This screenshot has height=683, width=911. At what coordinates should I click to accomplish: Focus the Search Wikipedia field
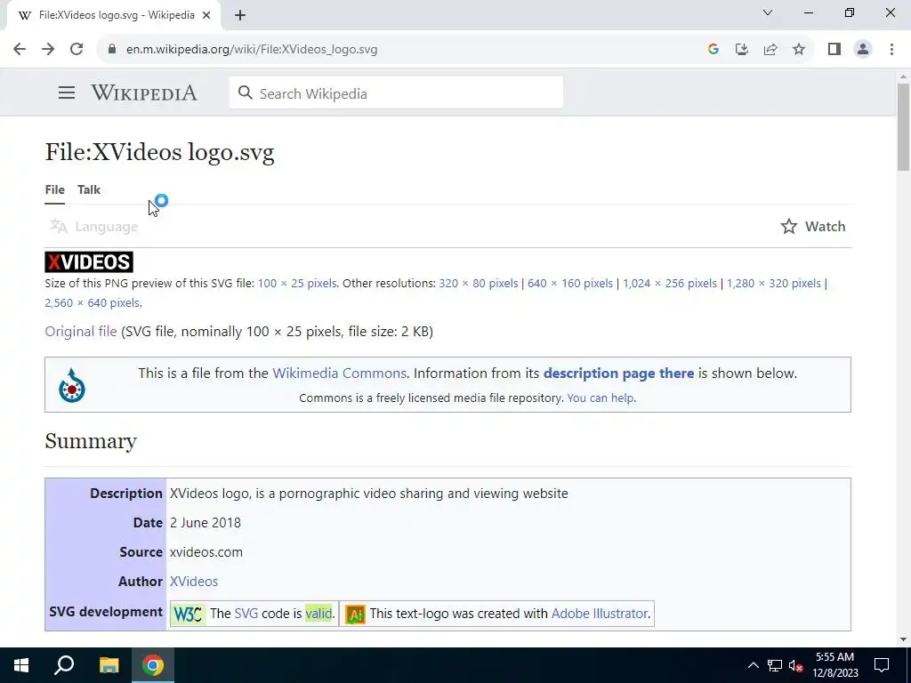coord(396,92)
